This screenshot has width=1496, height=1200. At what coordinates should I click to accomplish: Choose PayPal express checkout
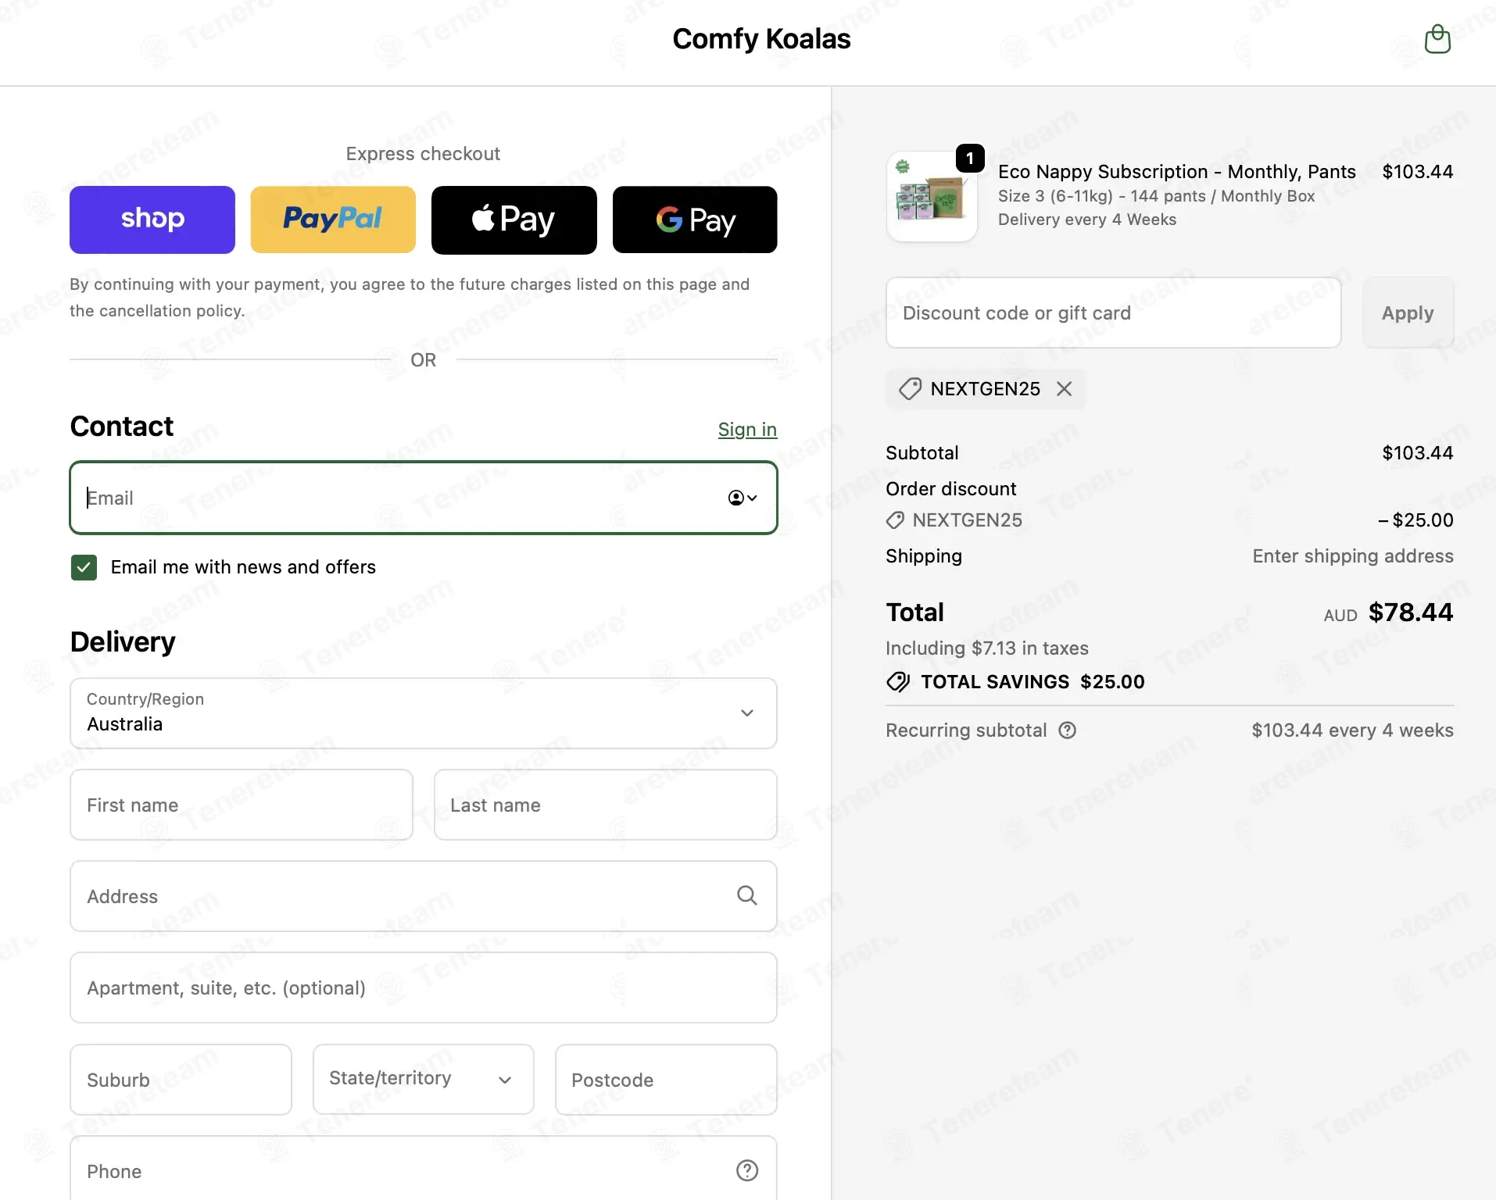[x=333, y=220]
